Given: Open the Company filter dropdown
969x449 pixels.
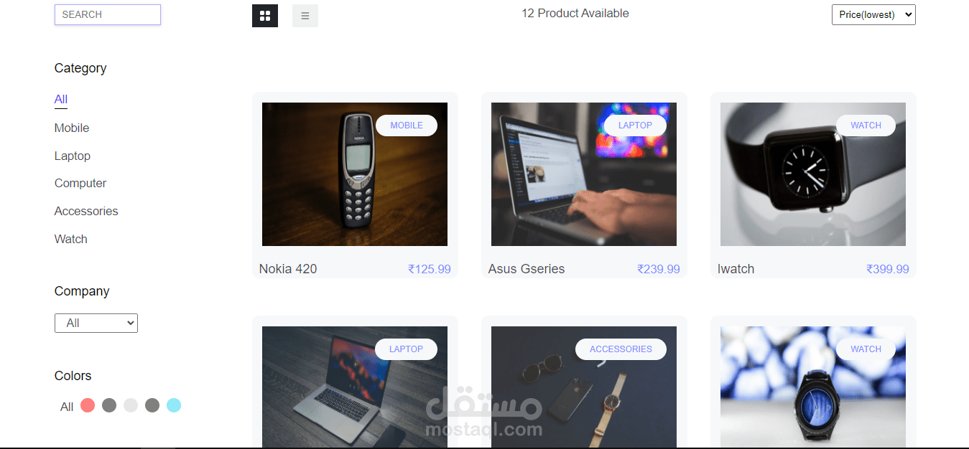Looking at the screenshot, I should click(x=96, y=323).
